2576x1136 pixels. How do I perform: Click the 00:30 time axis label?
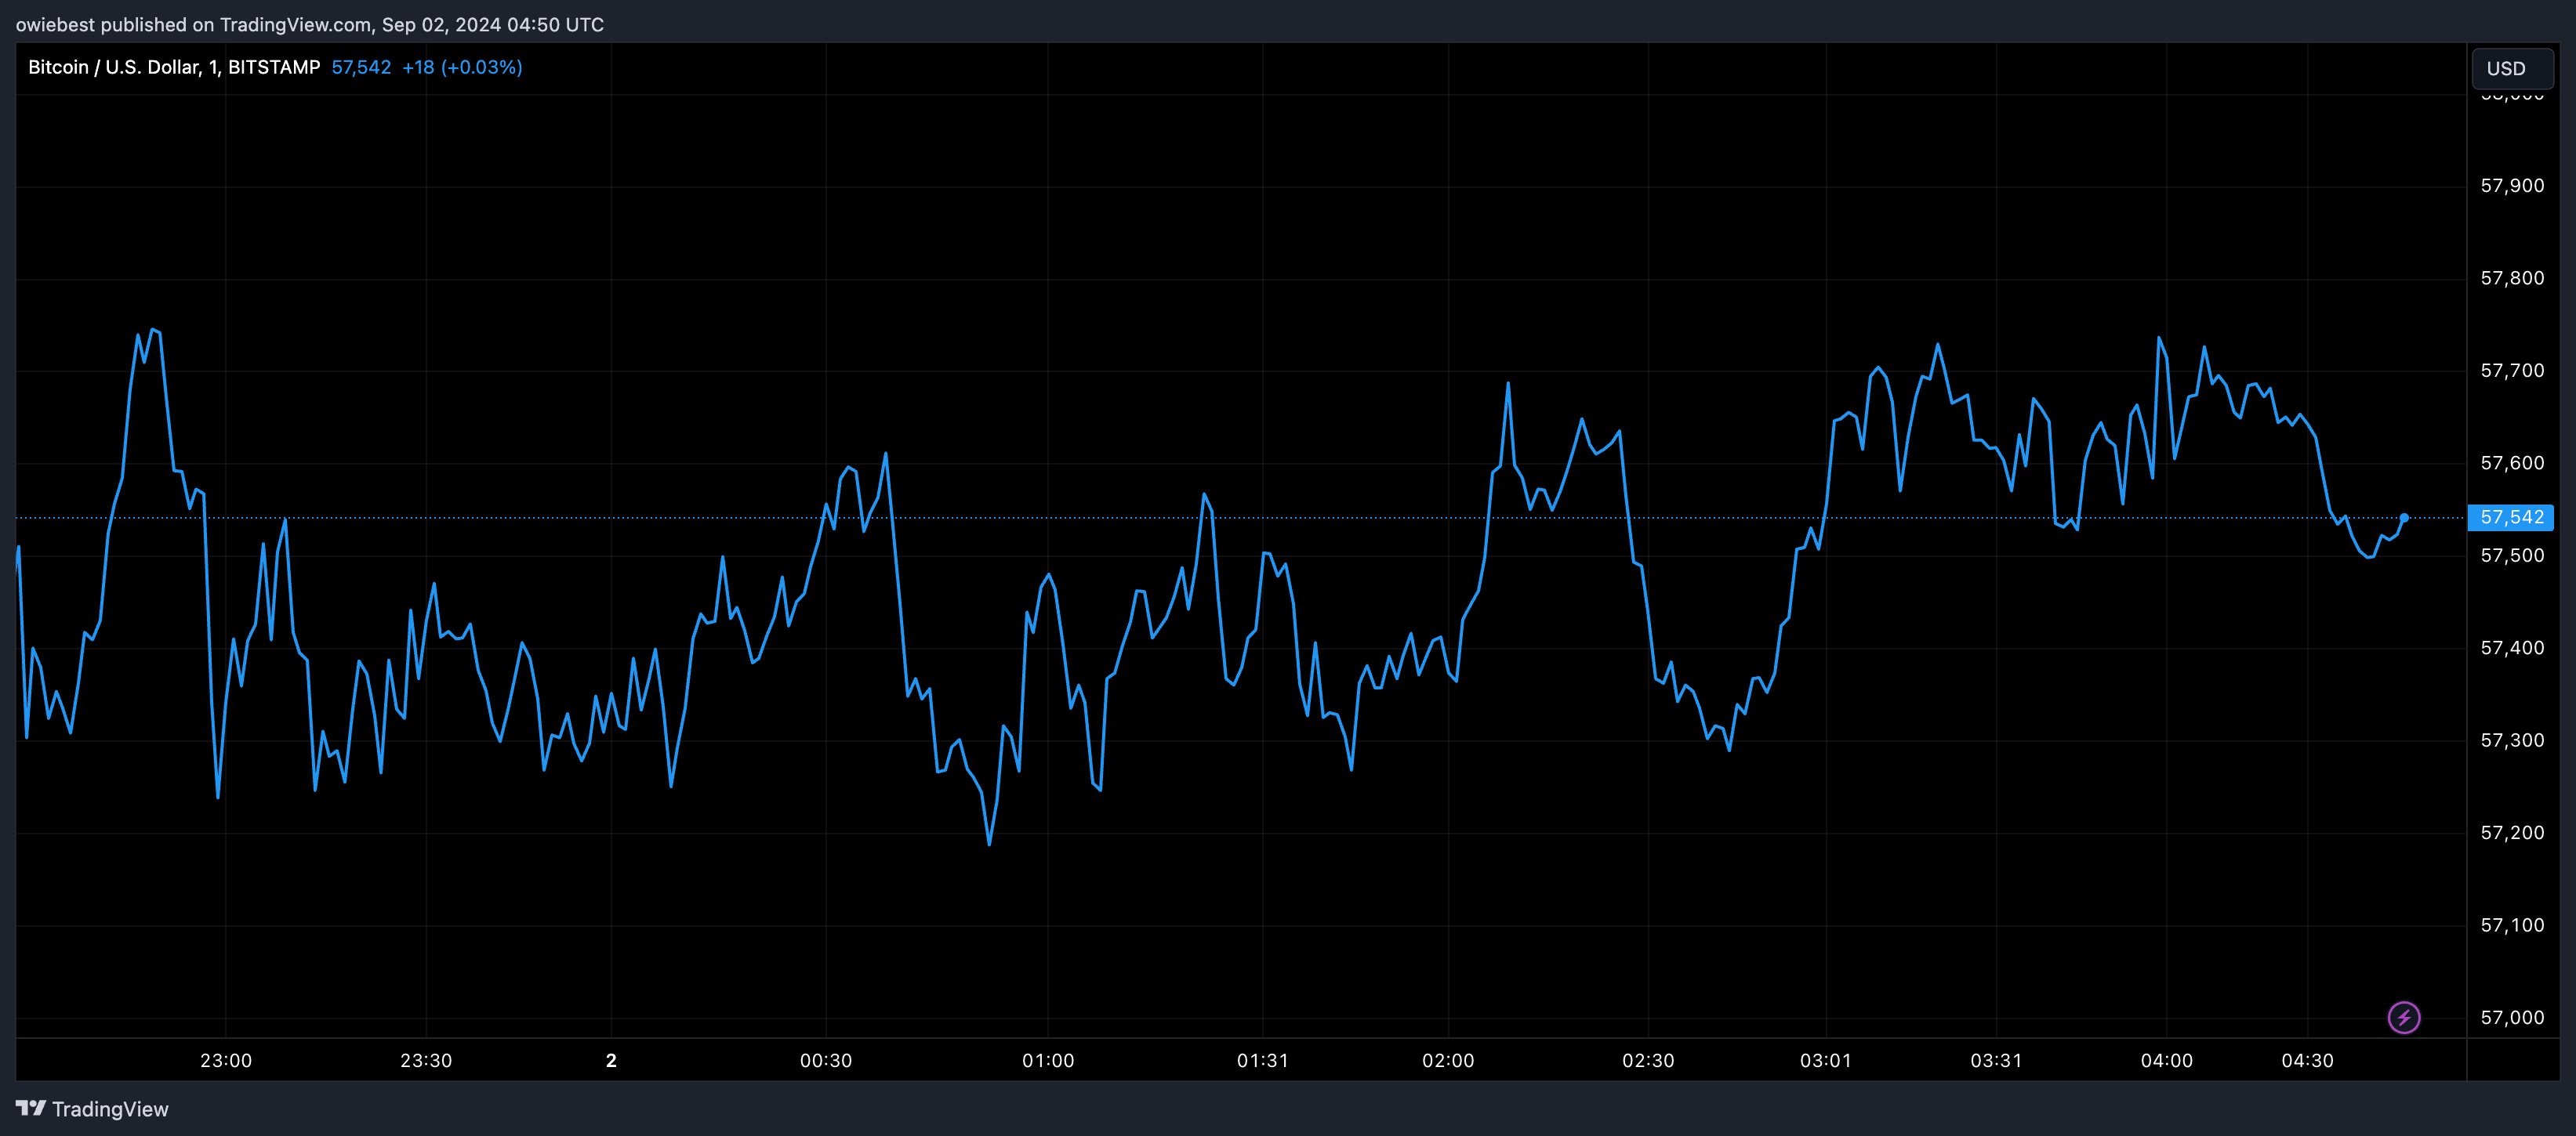826,1060
